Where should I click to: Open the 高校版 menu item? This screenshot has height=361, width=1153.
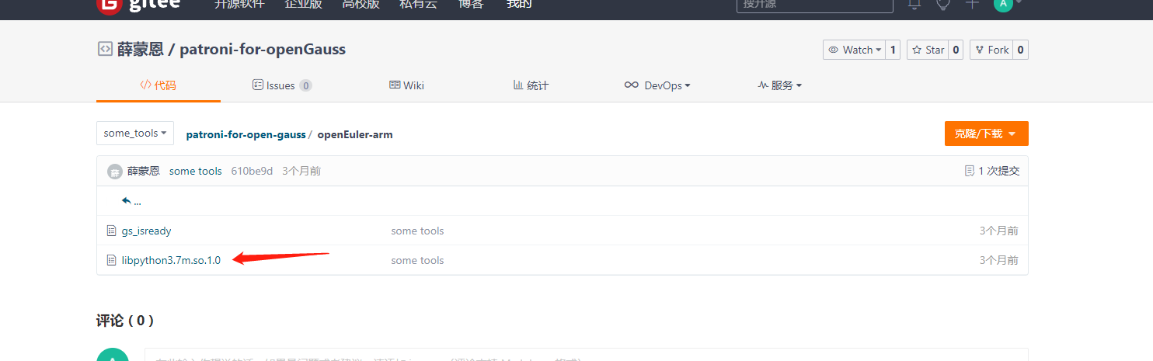coord(361,4)
